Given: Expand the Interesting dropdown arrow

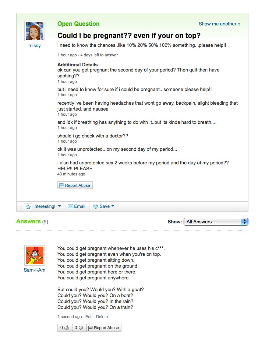Looking at the screenshot, I should (59, 206).
